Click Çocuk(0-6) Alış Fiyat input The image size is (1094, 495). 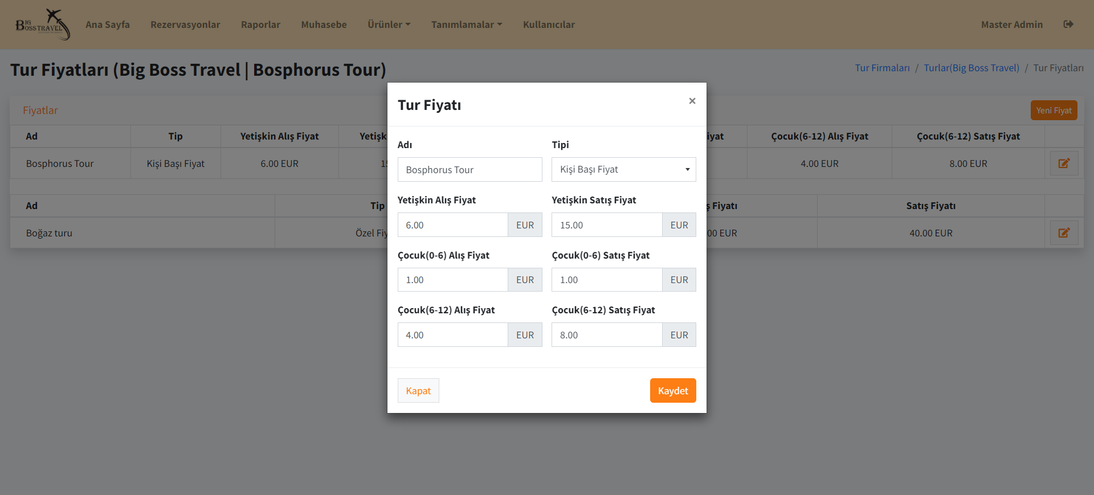tap(453, 280)
